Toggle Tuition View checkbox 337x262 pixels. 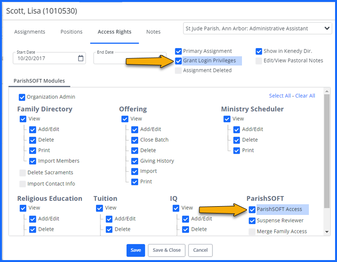(99, 208)
